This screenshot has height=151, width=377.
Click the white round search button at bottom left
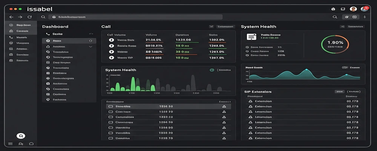click(21, 136)
